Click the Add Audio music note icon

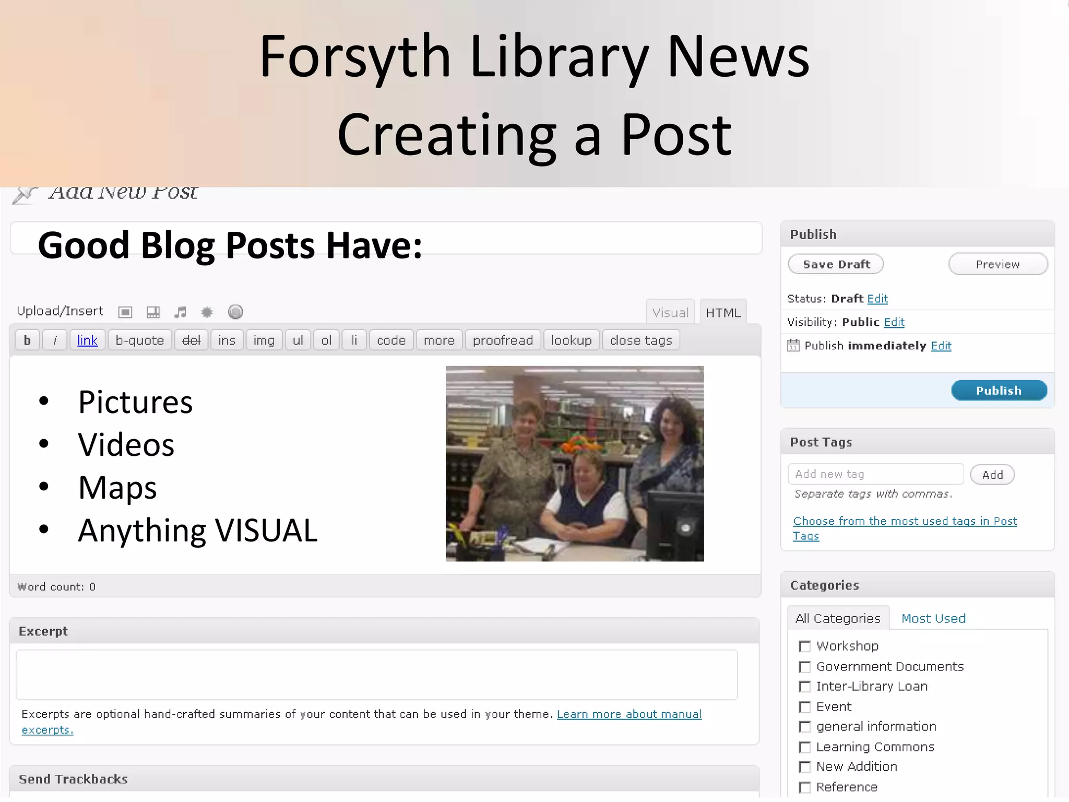click(x=180, y=312)
